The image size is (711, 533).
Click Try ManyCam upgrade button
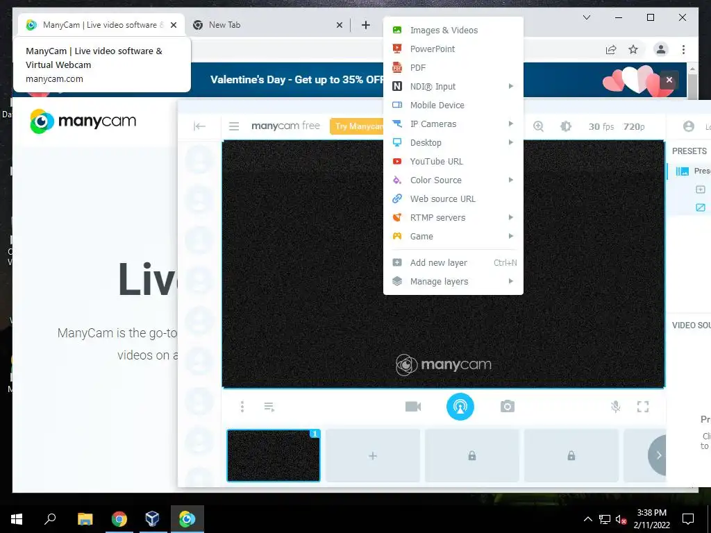click(357, 126)
